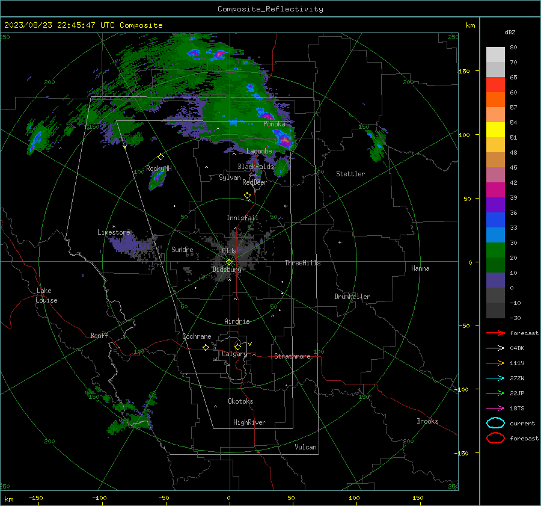Click the Ponoka city label

[x=274, y=124]
